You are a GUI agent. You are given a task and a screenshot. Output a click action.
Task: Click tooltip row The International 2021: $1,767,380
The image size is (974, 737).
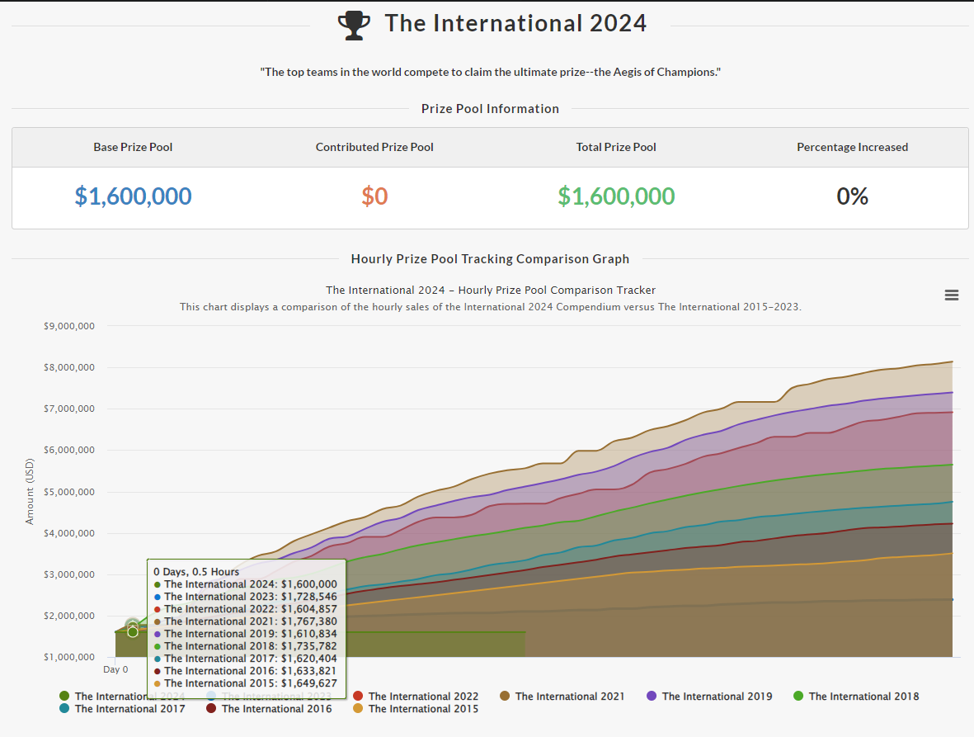click(246, 621)
